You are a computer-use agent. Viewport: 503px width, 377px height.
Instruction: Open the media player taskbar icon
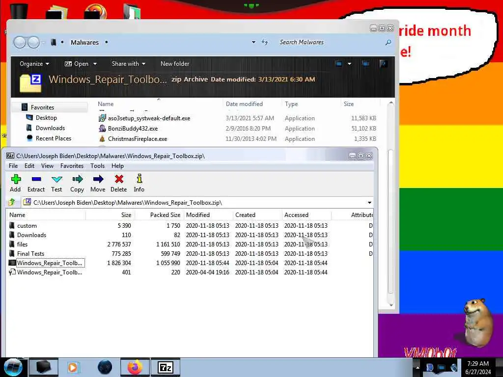click(73, 367)
